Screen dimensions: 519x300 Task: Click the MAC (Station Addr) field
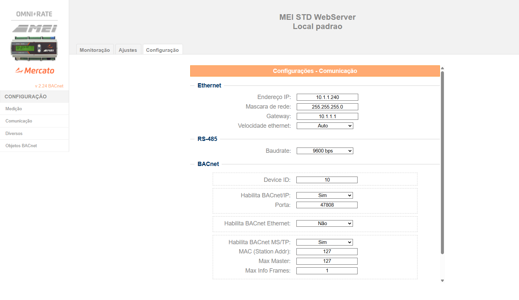(327, 251)
